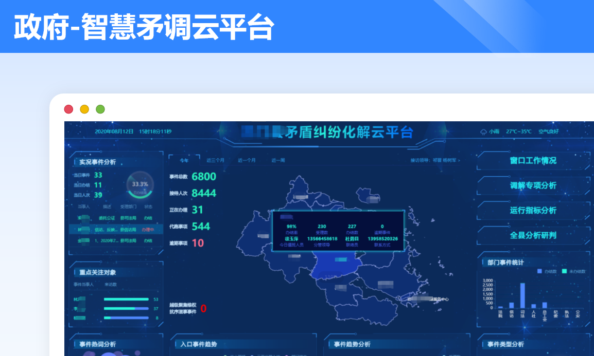Click the 状态 column header
Viewport: 594px width, 356px height.
[148, 207]
